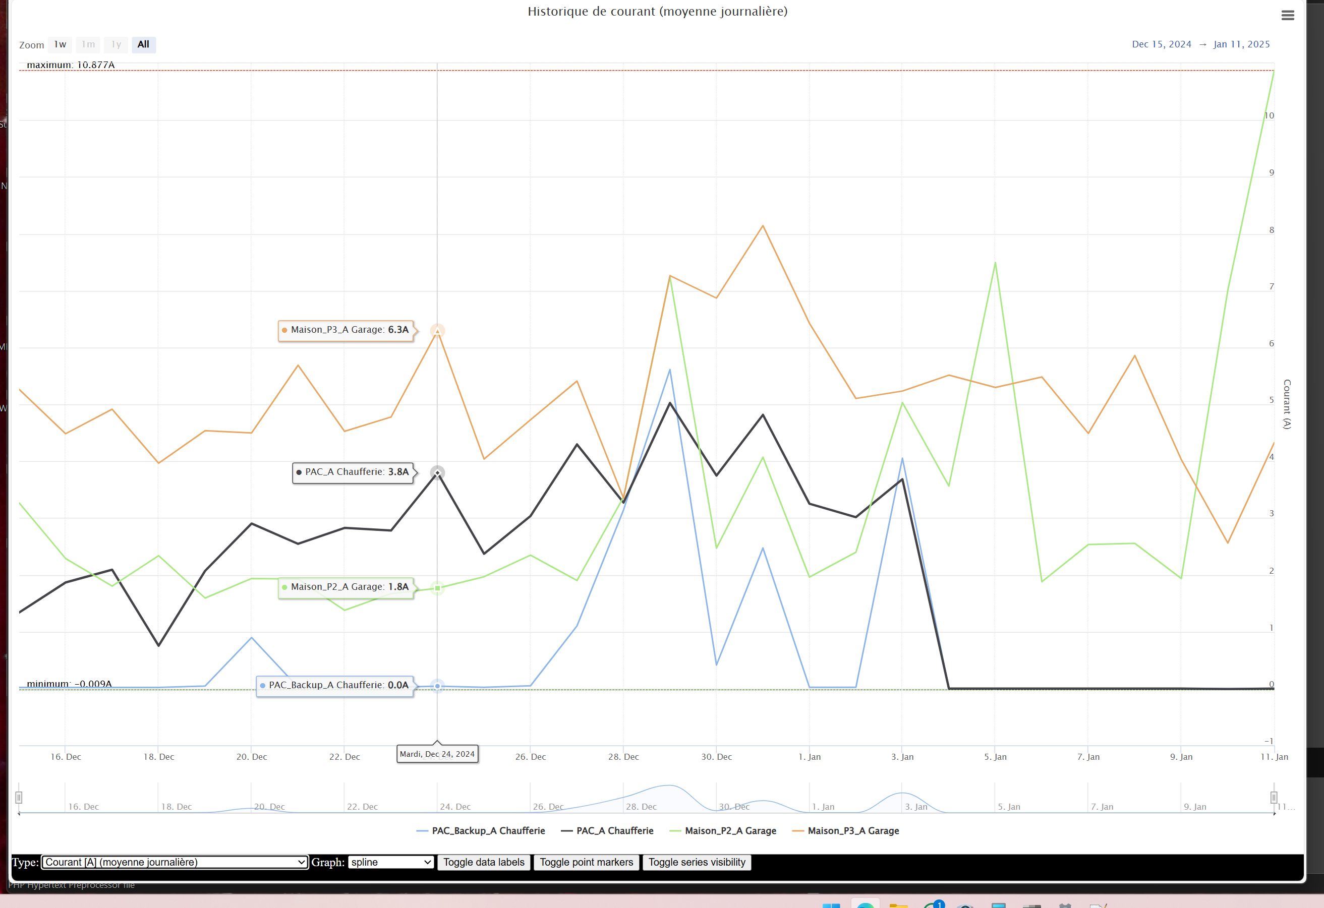Click the highlighted Maison_P2_A square marker
The height and width of the screenshot is (908, 1324).
point(437,588)
